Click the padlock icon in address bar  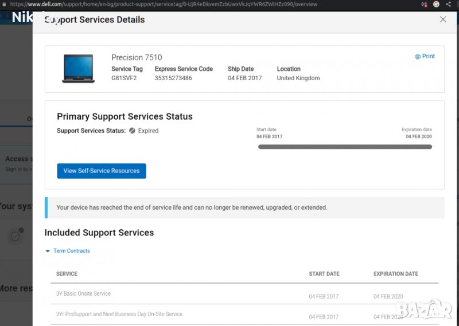point(5,4)
